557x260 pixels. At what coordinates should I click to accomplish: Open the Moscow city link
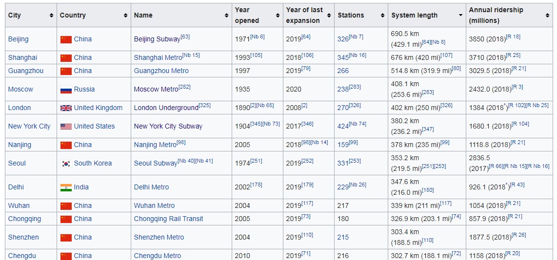[x=20, y=89]
